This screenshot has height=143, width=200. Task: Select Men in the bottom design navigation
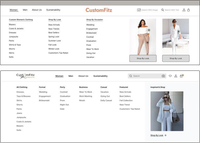click(71, 76)
